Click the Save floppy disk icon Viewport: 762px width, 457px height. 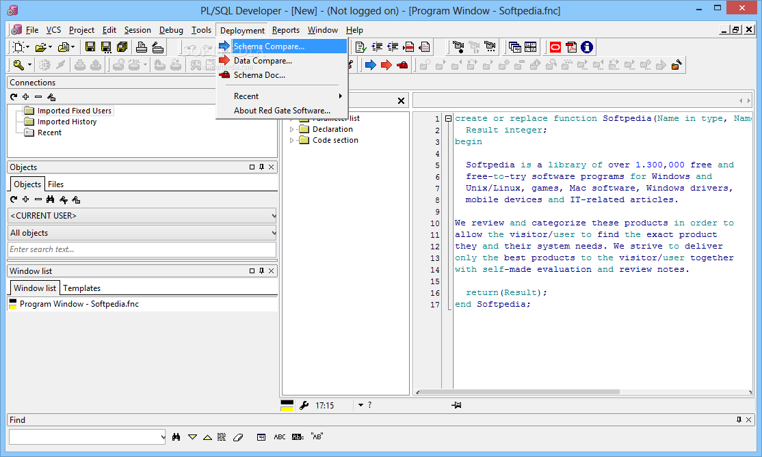coord(90,47)
